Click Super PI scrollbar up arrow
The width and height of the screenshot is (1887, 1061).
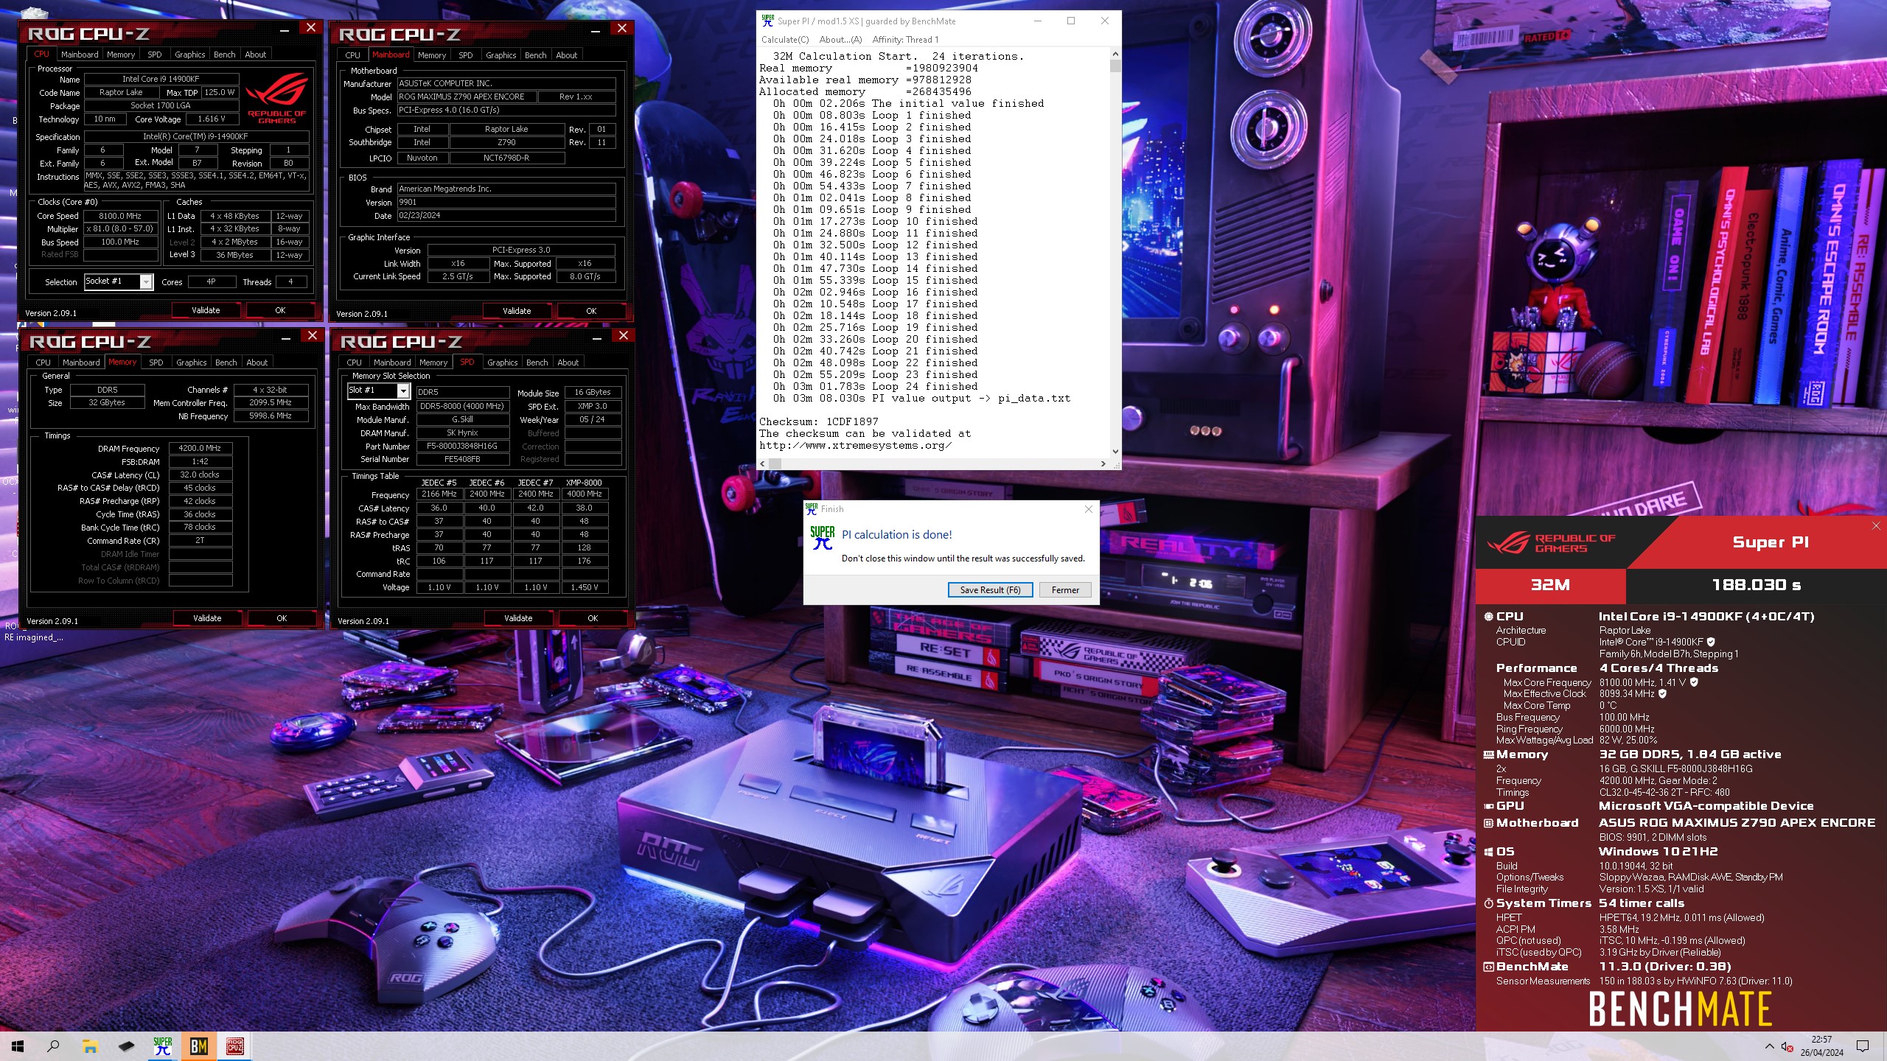click(1115, 54)
